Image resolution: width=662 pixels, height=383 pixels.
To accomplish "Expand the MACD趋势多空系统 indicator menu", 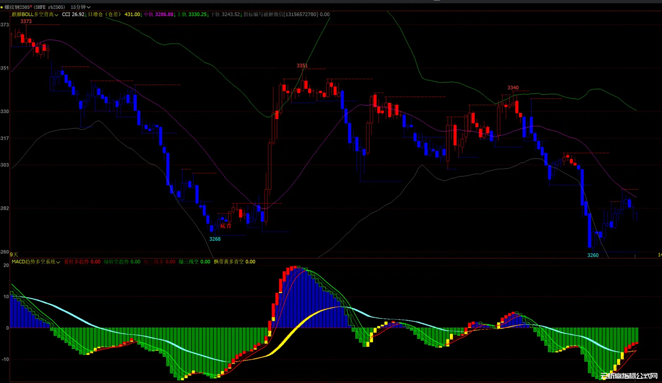I will tap(36, 262).
